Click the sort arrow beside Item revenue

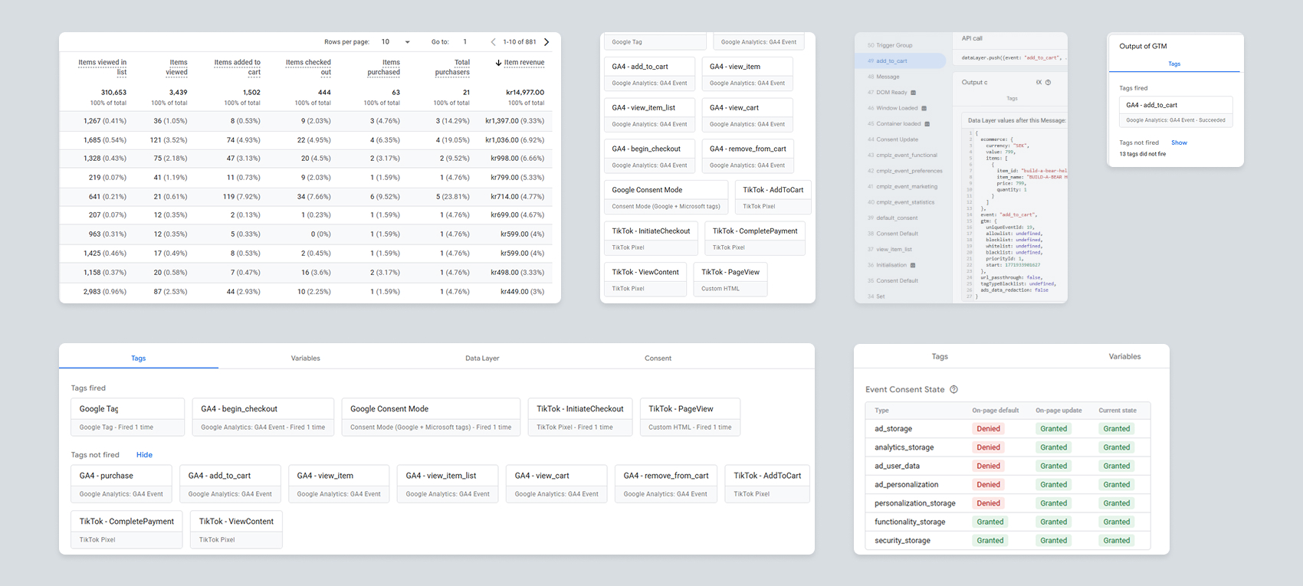498,63
